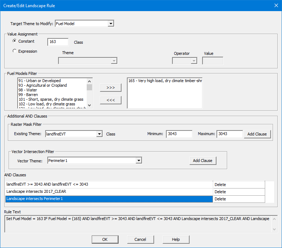Select 98 - Water in fuel models list

pyautogui.click(x=52, y=90)
